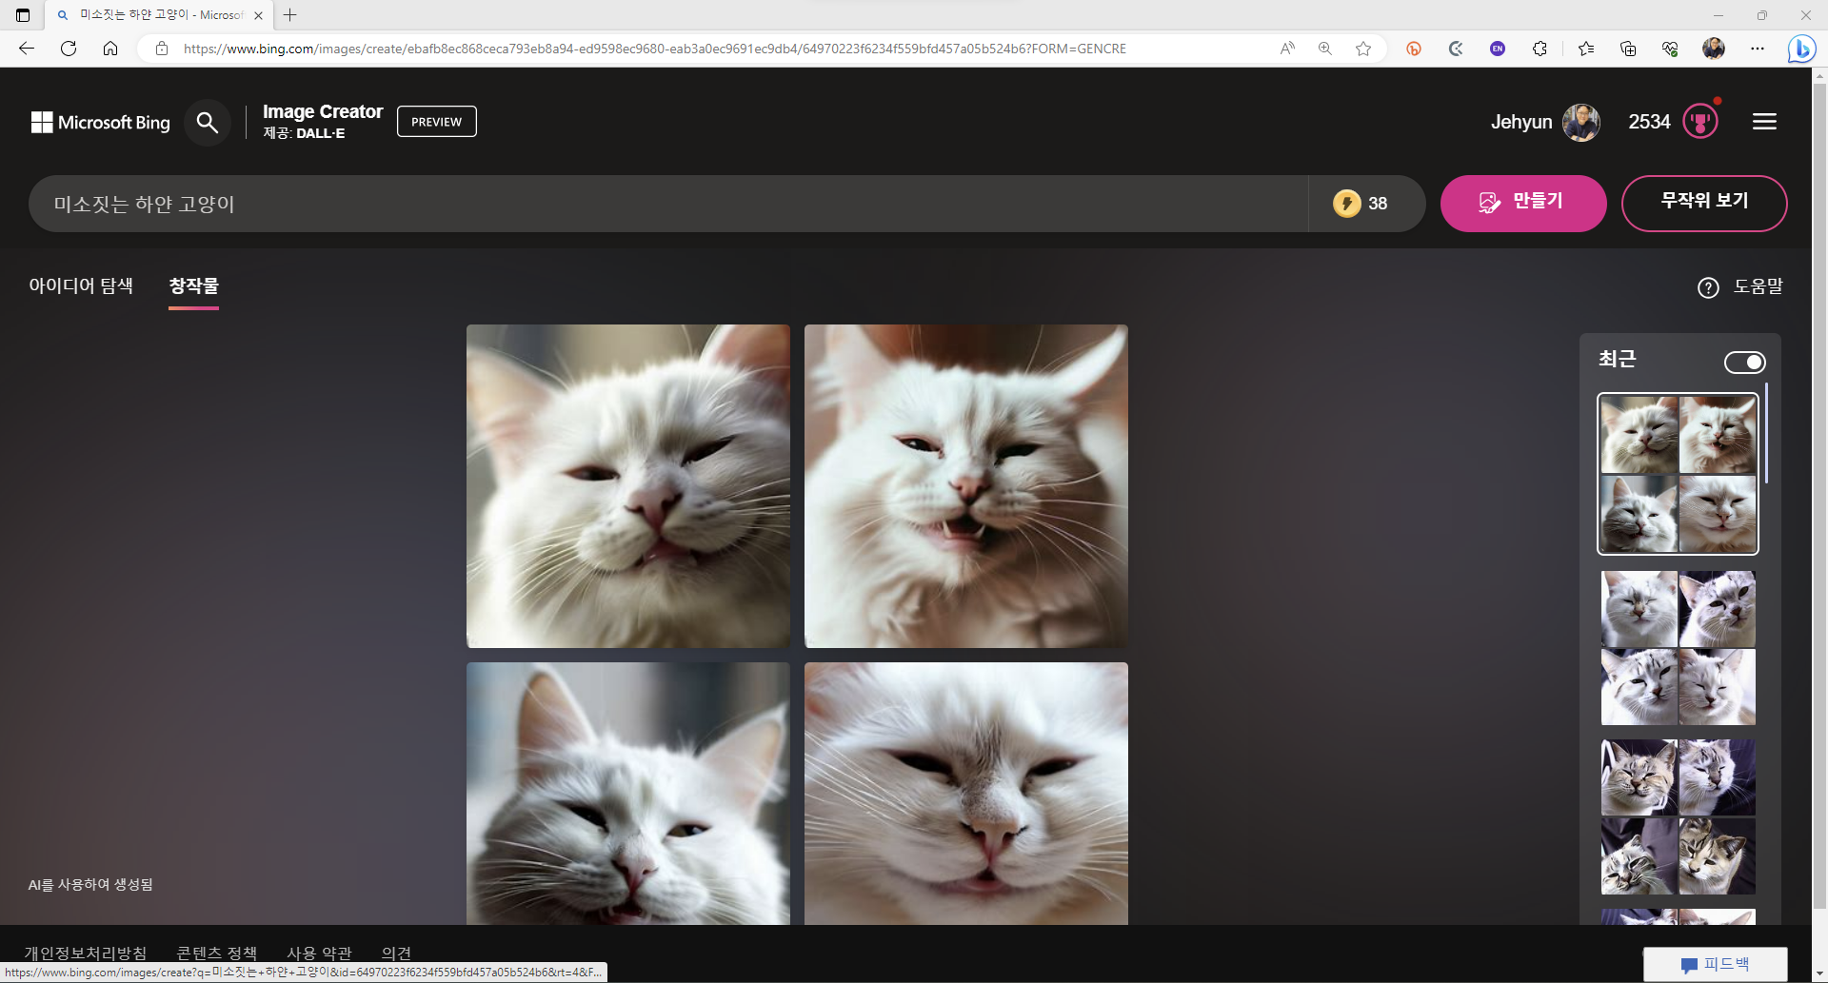Screen dimensions: 1828x983
Task: Open the 피드백 feedback button
Action: (x=1716, y=964)
